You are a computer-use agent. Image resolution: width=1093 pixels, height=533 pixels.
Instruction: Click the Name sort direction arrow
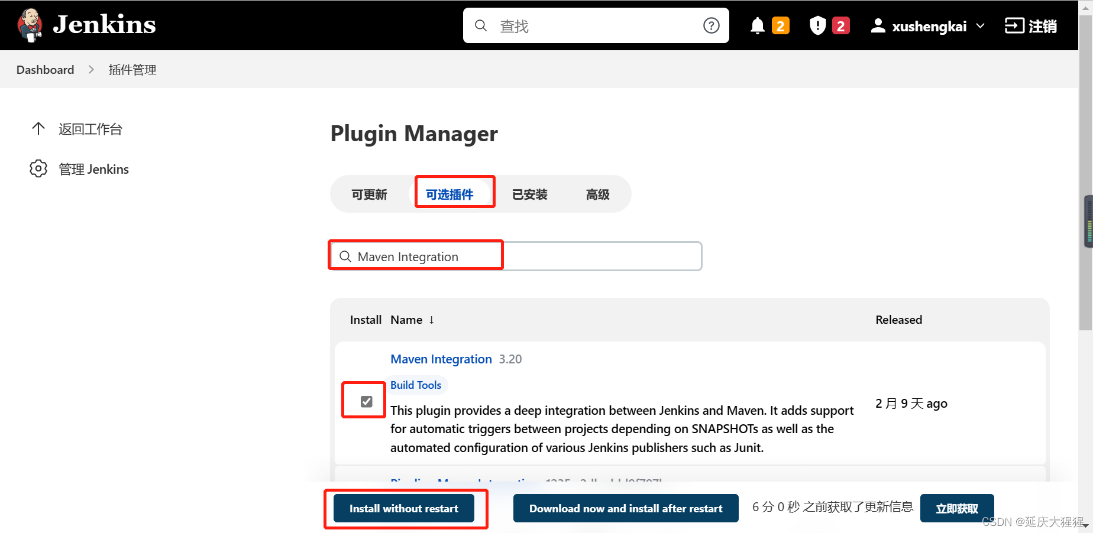(x=432, y=320)
